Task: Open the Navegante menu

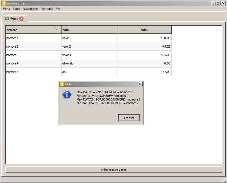Action: click(30, 9)
